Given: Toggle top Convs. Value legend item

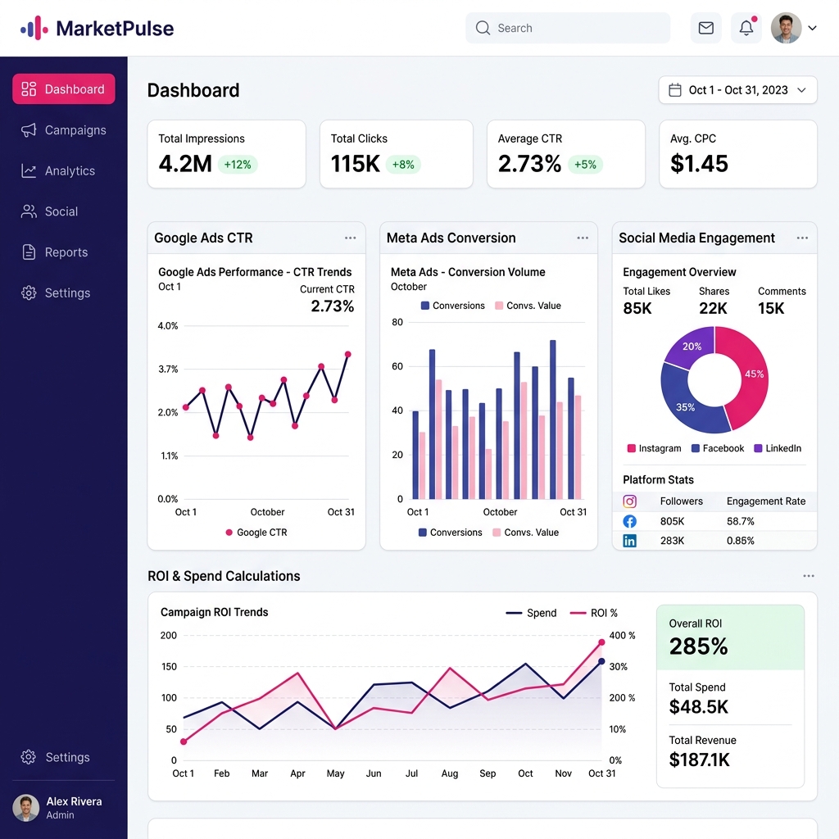Looking at the screenshot, I should [528, 306].
